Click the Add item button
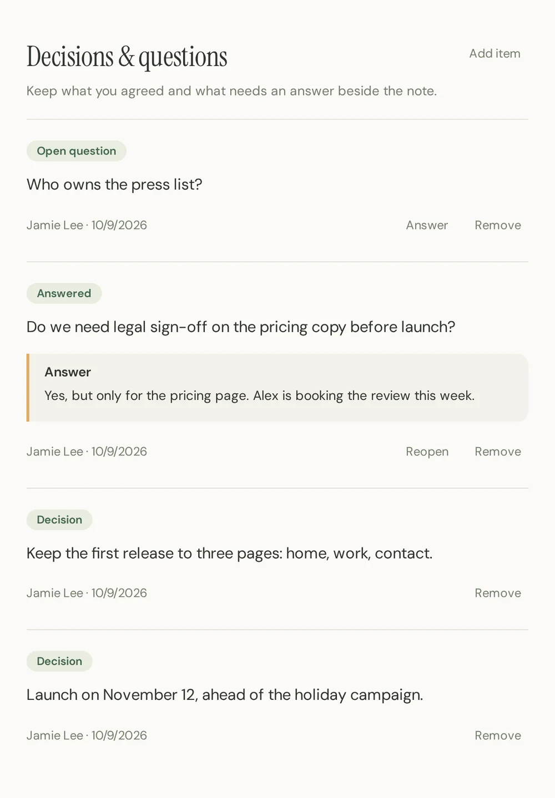 point(495,54)
